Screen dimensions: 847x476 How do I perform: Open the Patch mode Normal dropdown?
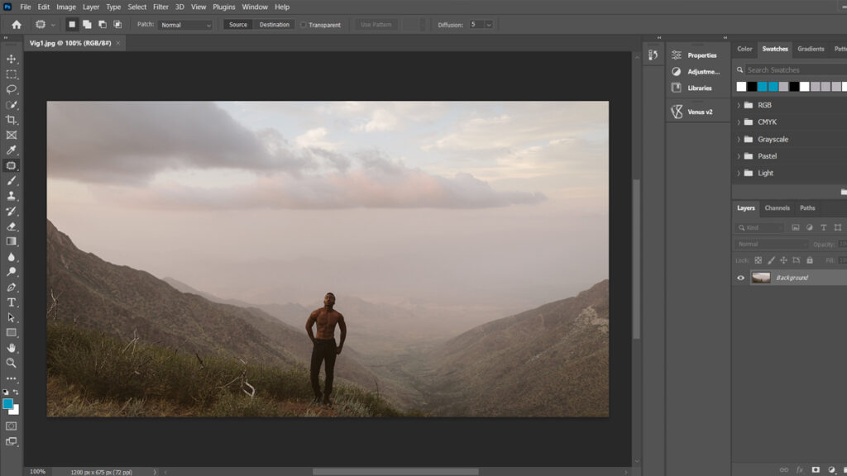185,25
